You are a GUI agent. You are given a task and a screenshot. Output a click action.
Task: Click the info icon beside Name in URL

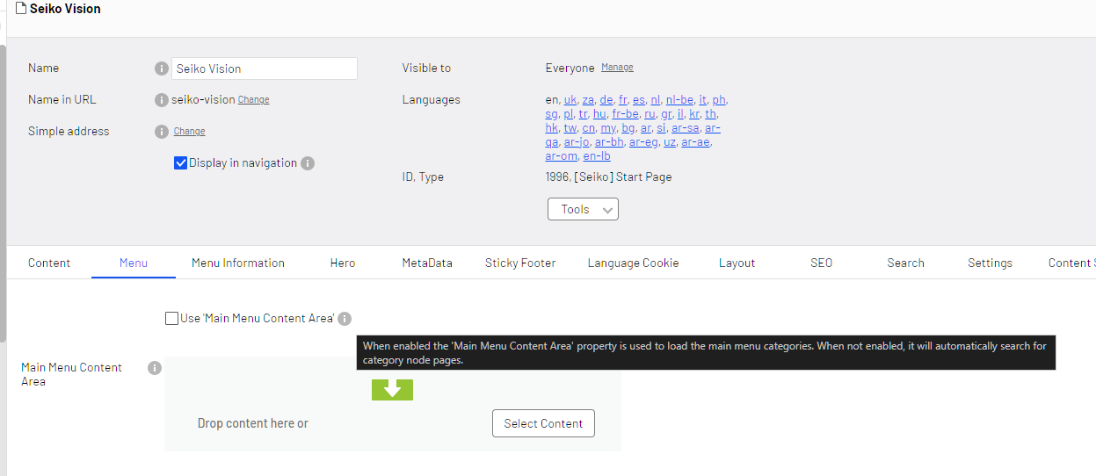(161, 100)
